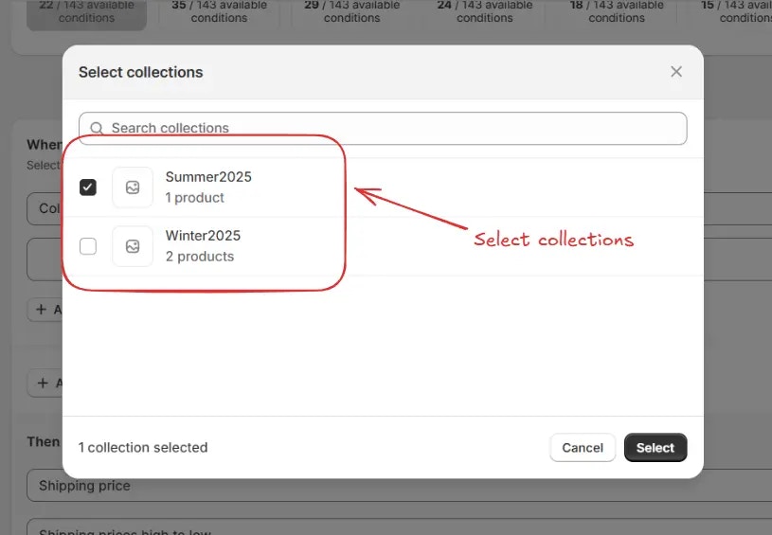Cancel the collection selection
The height and width of the screenshot is (535, 772).
coord(583,447)
